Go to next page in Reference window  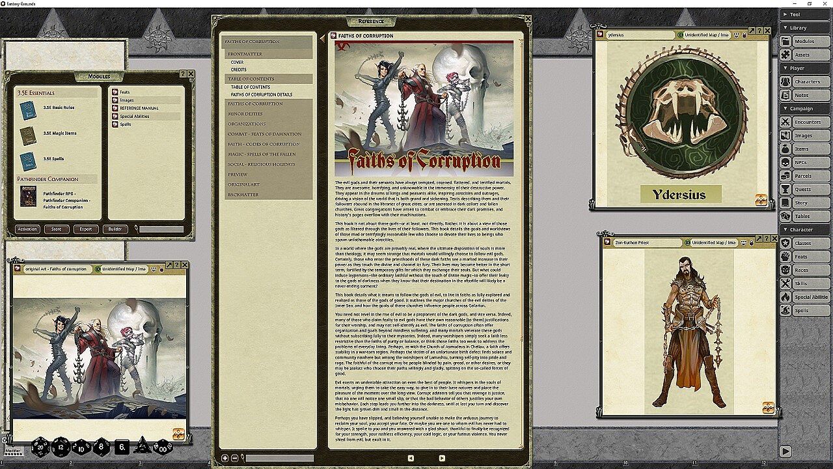pyautogui.click(x=442, y=458)
